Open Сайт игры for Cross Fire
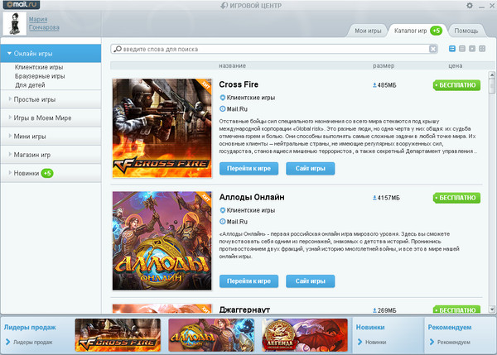The image size is (497, 355). click(x=311, y=169)
